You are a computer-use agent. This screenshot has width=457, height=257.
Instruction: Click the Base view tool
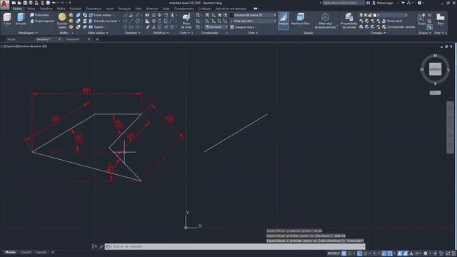point(441,19)
